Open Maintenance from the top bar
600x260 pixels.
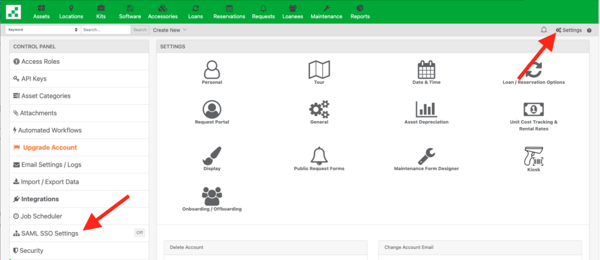(x=326, y=12)
